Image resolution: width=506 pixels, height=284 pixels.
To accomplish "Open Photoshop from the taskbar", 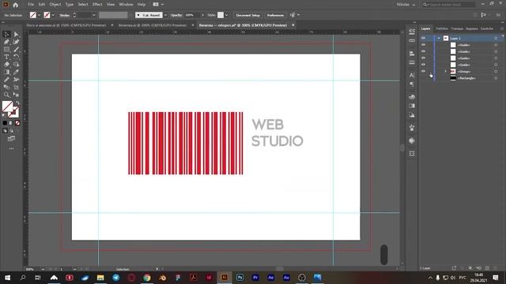I will point(240,278).
